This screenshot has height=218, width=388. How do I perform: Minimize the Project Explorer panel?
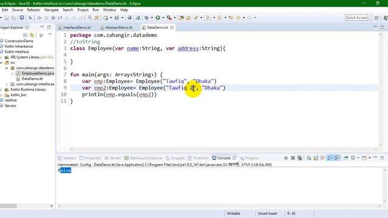42,27
